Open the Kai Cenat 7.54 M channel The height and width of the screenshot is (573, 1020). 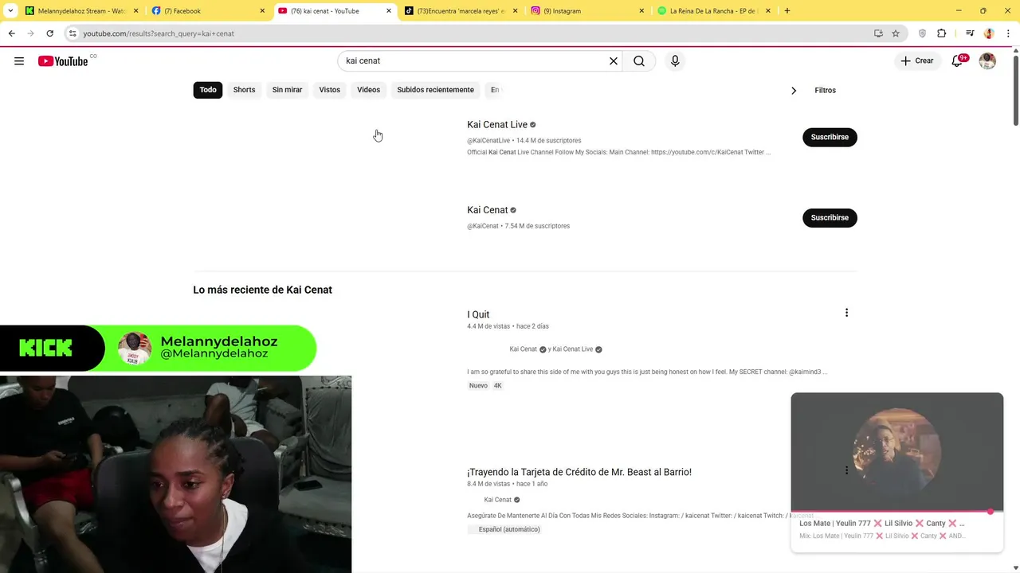488,210
